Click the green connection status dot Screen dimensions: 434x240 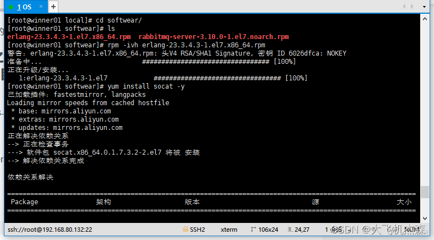tap(11, 7)
